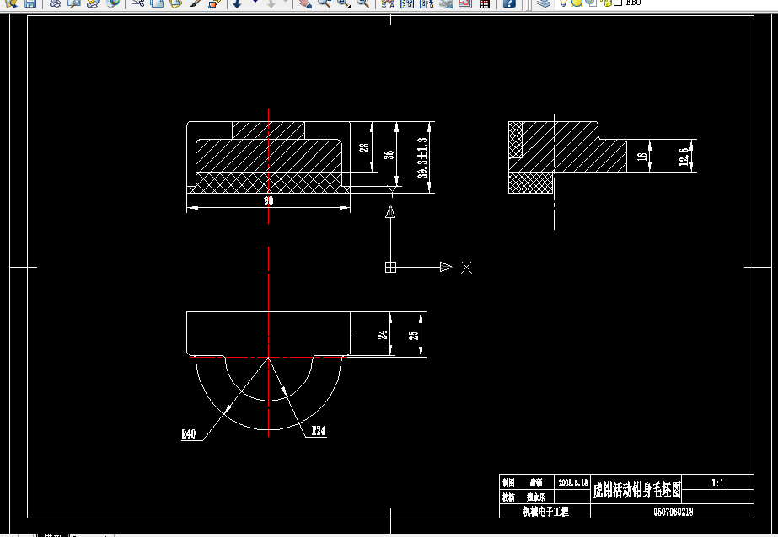Click the white color swatch of the EBU layer

(618, 3)
